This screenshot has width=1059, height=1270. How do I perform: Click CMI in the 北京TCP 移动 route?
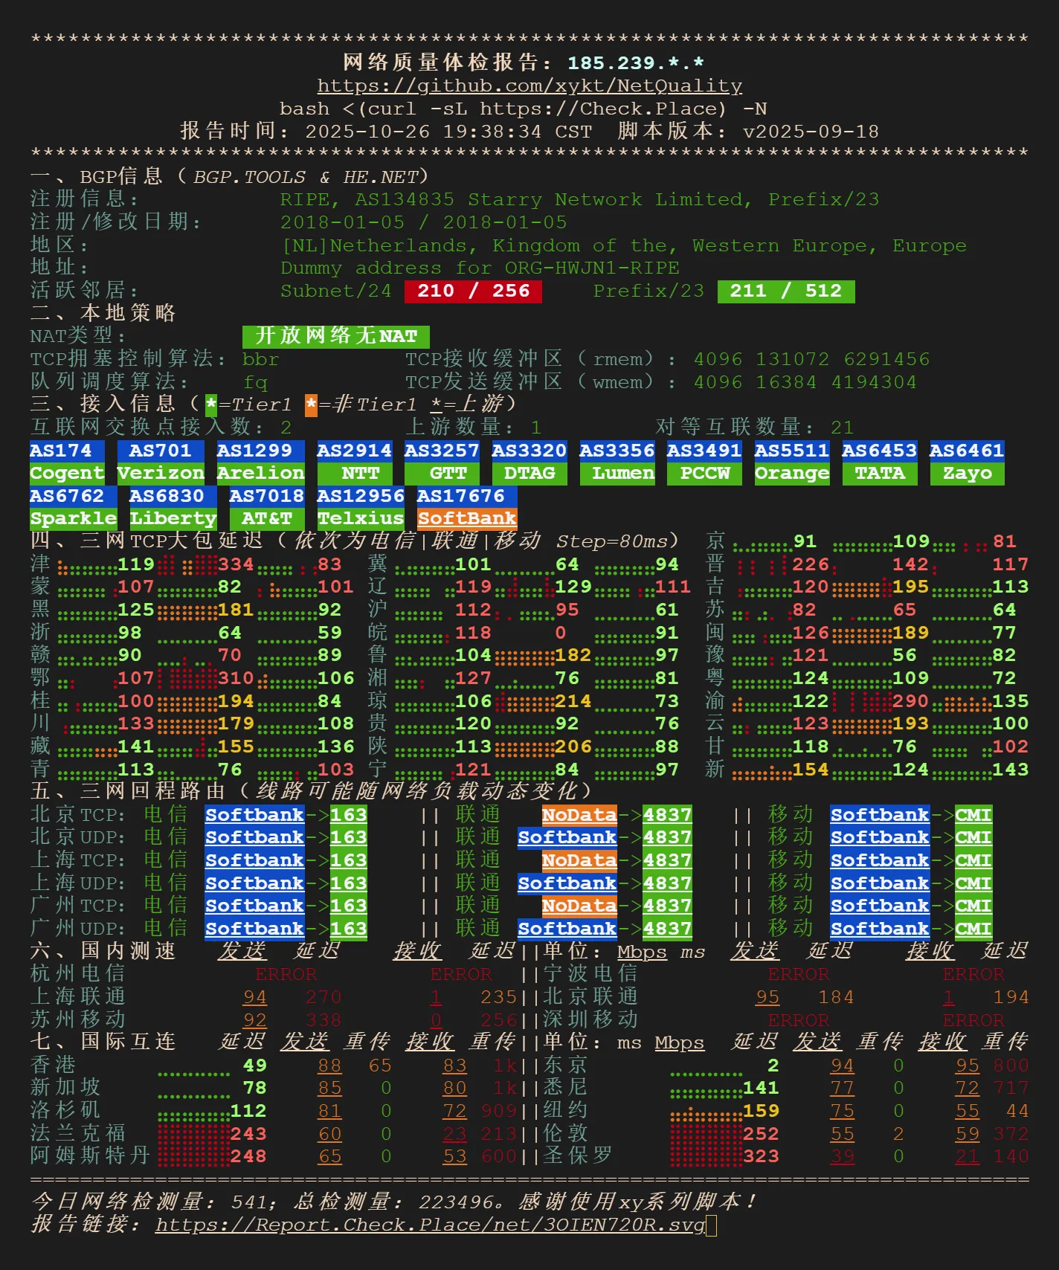[973, 815]
